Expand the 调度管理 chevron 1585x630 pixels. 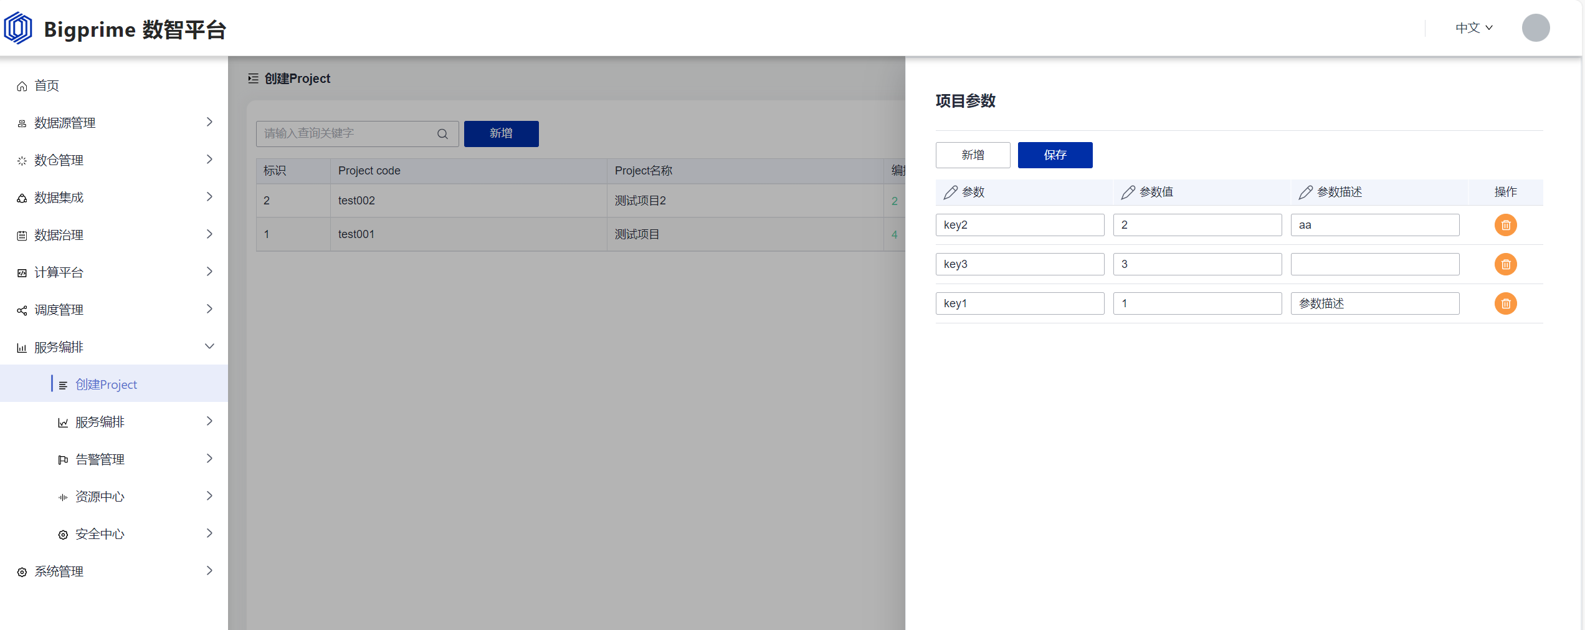pyautogui.click(x=209, y=309)
